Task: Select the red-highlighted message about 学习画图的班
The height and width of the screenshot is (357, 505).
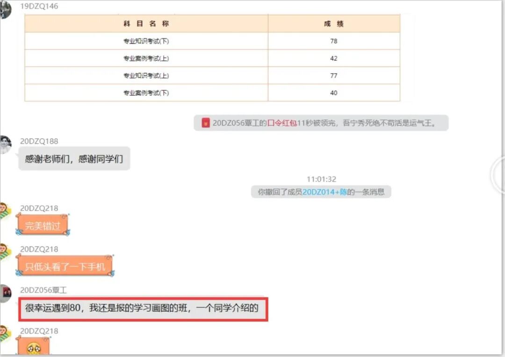Action: (x=143, y=308)
